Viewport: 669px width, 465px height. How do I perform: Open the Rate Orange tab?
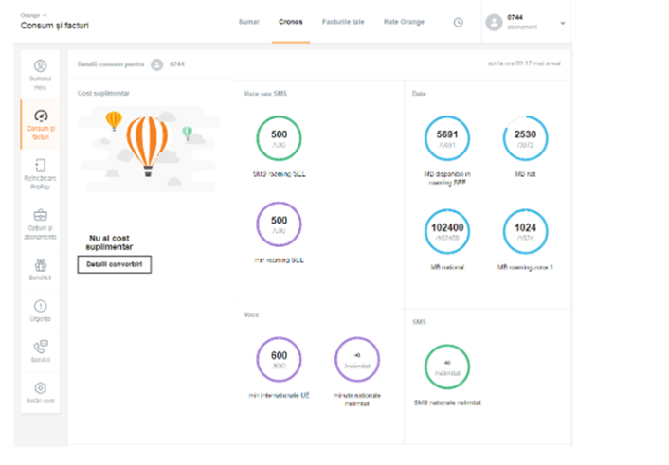click(405, 21)
